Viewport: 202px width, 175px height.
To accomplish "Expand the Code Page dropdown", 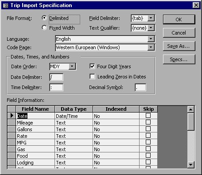I will tap(151, 47).
